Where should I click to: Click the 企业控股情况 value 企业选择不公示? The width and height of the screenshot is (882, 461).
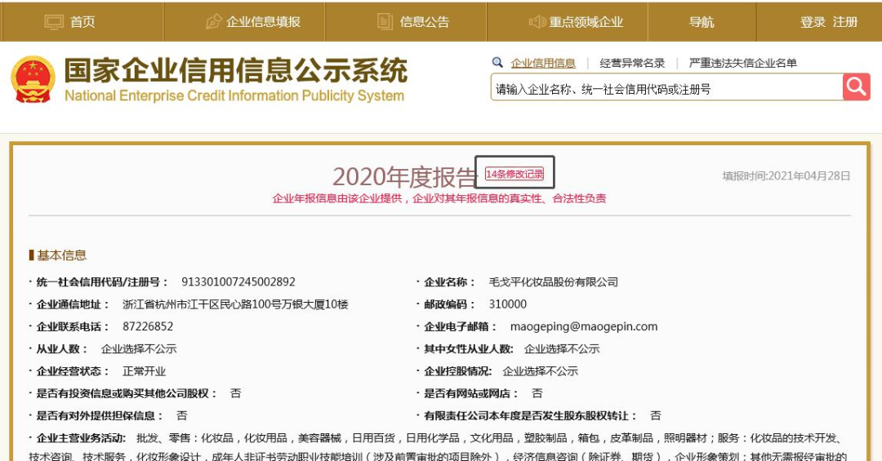540,371
